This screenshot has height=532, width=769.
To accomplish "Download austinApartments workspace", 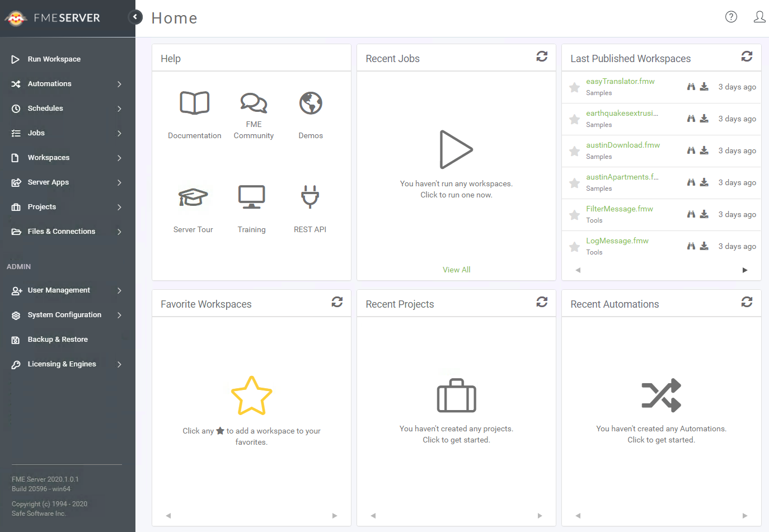I will (x=704, y=182).
